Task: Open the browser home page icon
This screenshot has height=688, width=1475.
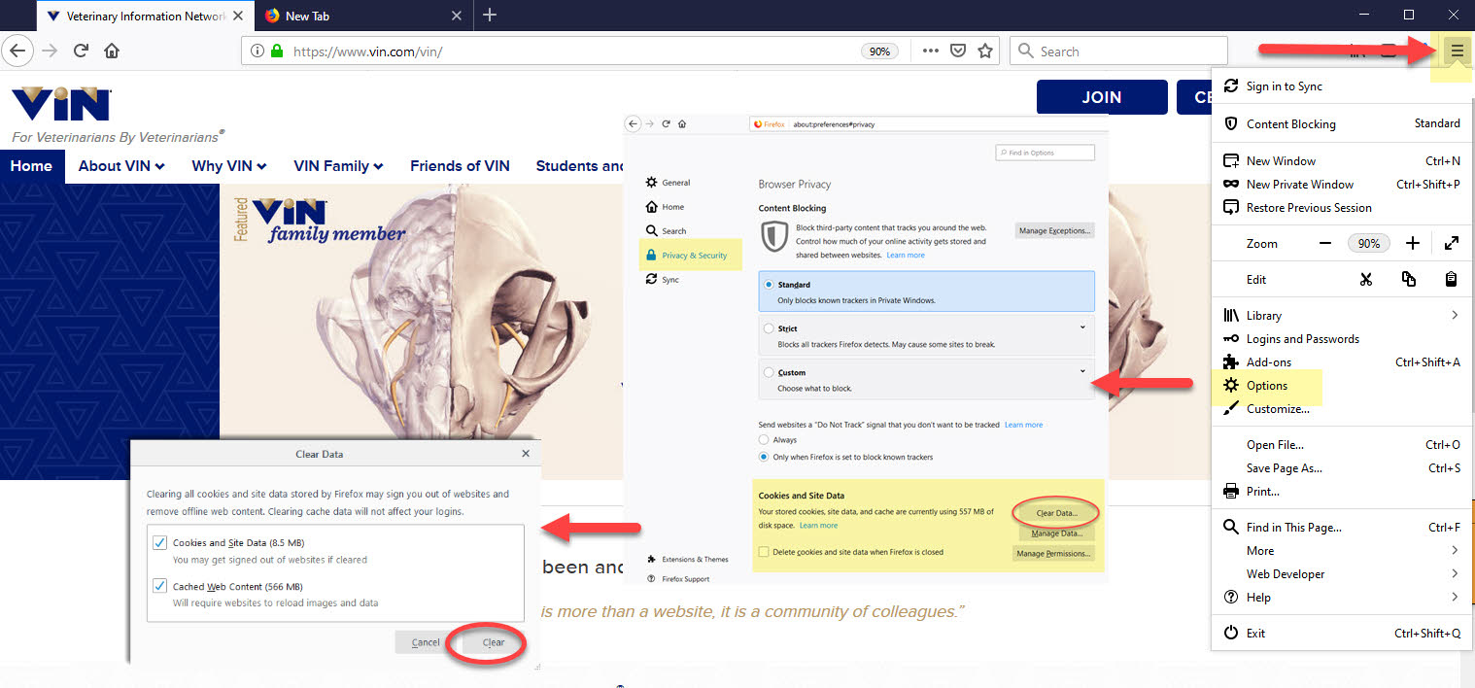Action: pos(112,51)
